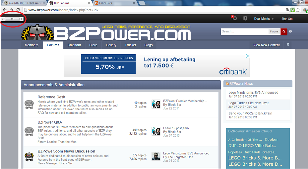Click the small scrollbar's right arrow
Screen dimensions: 308x169
pos(22,19)
